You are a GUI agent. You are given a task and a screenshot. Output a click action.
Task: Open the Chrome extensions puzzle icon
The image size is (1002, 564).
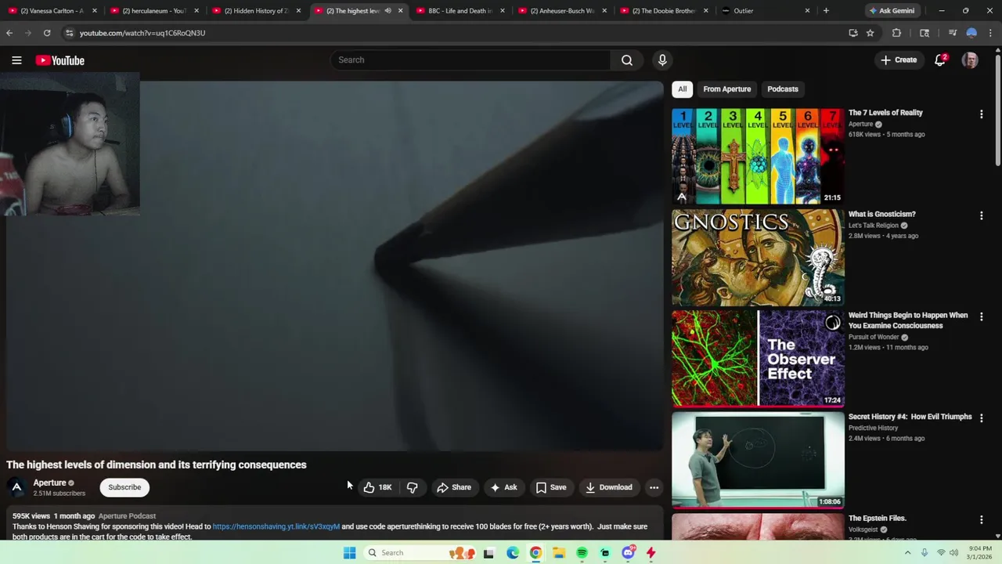tap(896, 33)
